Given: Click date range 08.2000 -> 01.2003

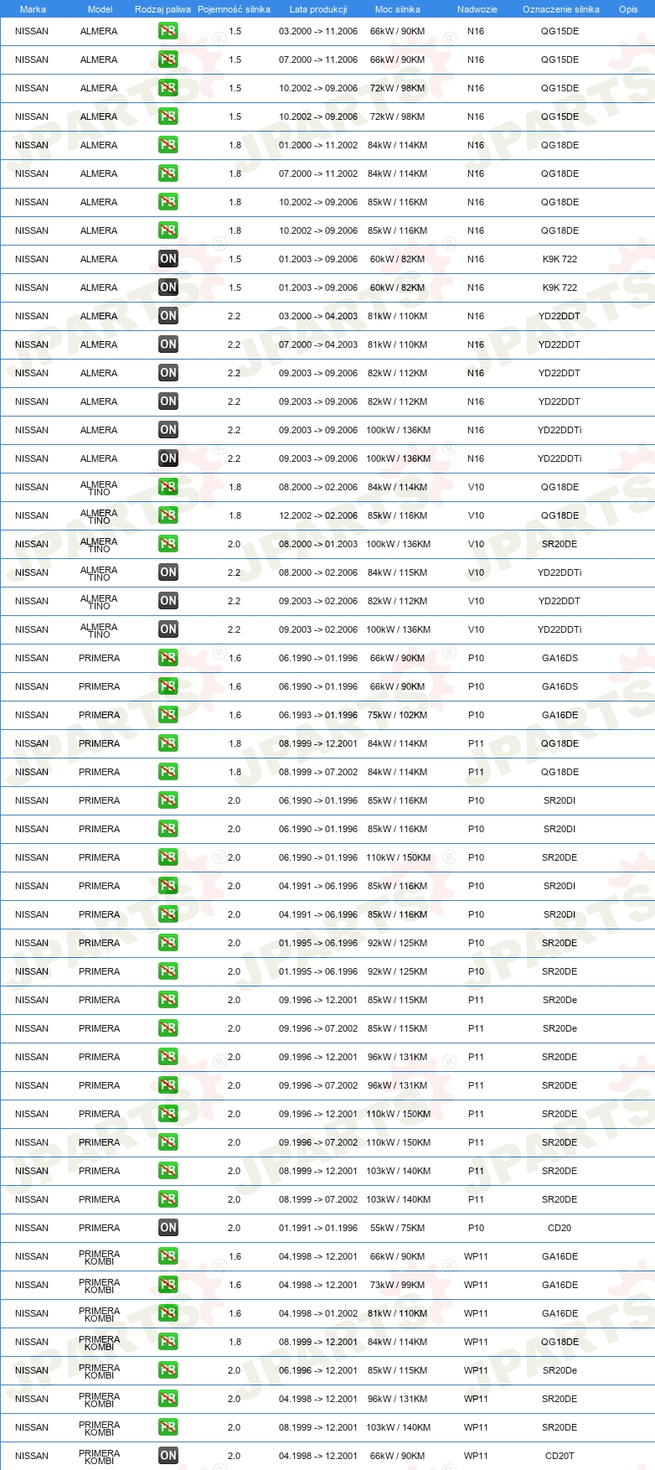Looking at the screenshot, I should [318, 544].
